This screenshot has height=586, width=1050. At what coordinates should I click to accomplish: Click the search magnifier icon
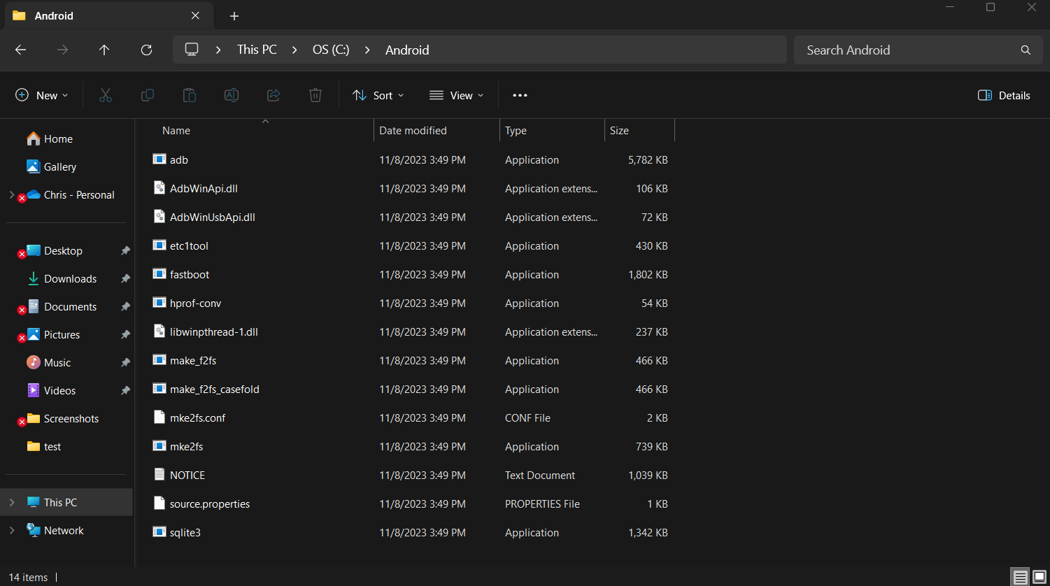click(1026, 50)
